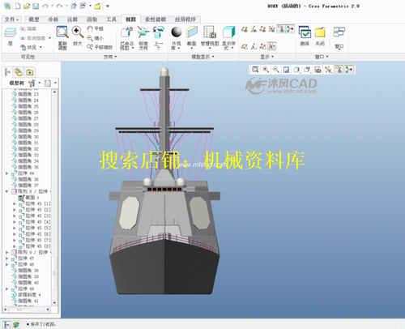405x329 pixels.
Task: Open the Model Display (模型显示) group overflow
Action: pyautogui.click(x=202, y=57)
